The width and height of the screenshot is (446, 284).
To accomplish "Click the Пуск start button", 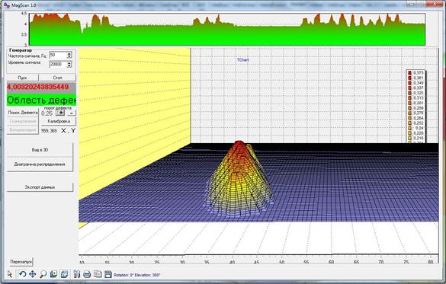I will (x=22, y=78).
